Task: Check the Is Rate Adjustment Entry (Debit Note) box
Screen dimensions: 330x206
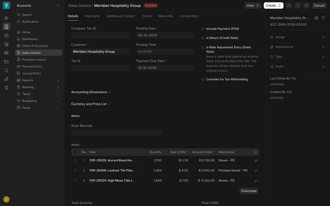Action: click(x=203, y=47)
